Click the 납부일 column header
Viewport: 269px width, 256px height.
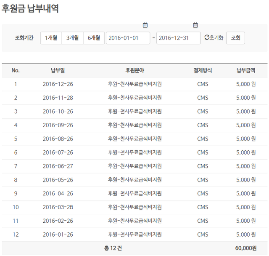point(58,71)
